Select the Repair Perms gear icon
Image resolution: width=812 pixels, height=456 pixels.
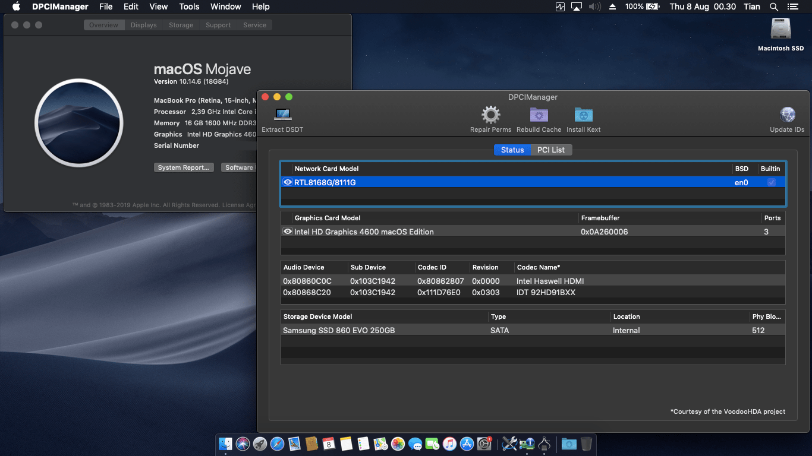(490, 115)
